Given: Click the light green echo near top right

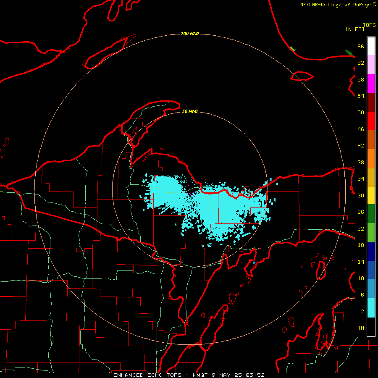Looking at the screenshot, I should (x=293, y=49).
